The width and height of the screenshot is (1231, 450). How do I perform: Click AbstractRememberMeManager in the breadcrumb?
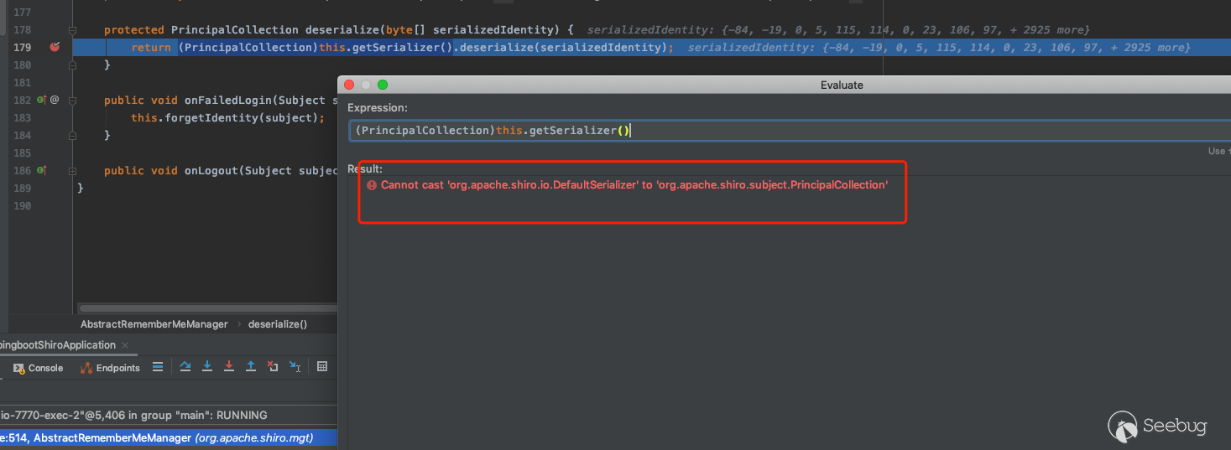point(154,324)
